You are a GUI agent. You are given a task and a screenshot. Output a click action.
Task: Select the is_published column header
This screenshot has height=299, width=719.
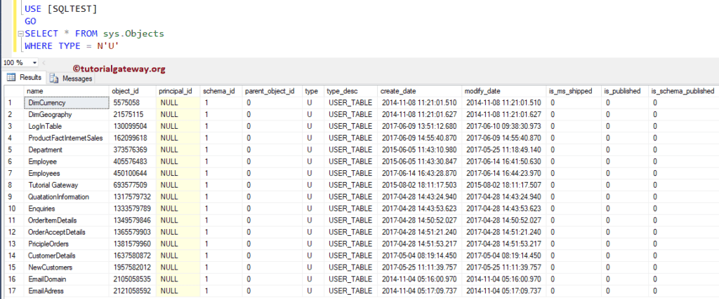[x=624, y=91]
